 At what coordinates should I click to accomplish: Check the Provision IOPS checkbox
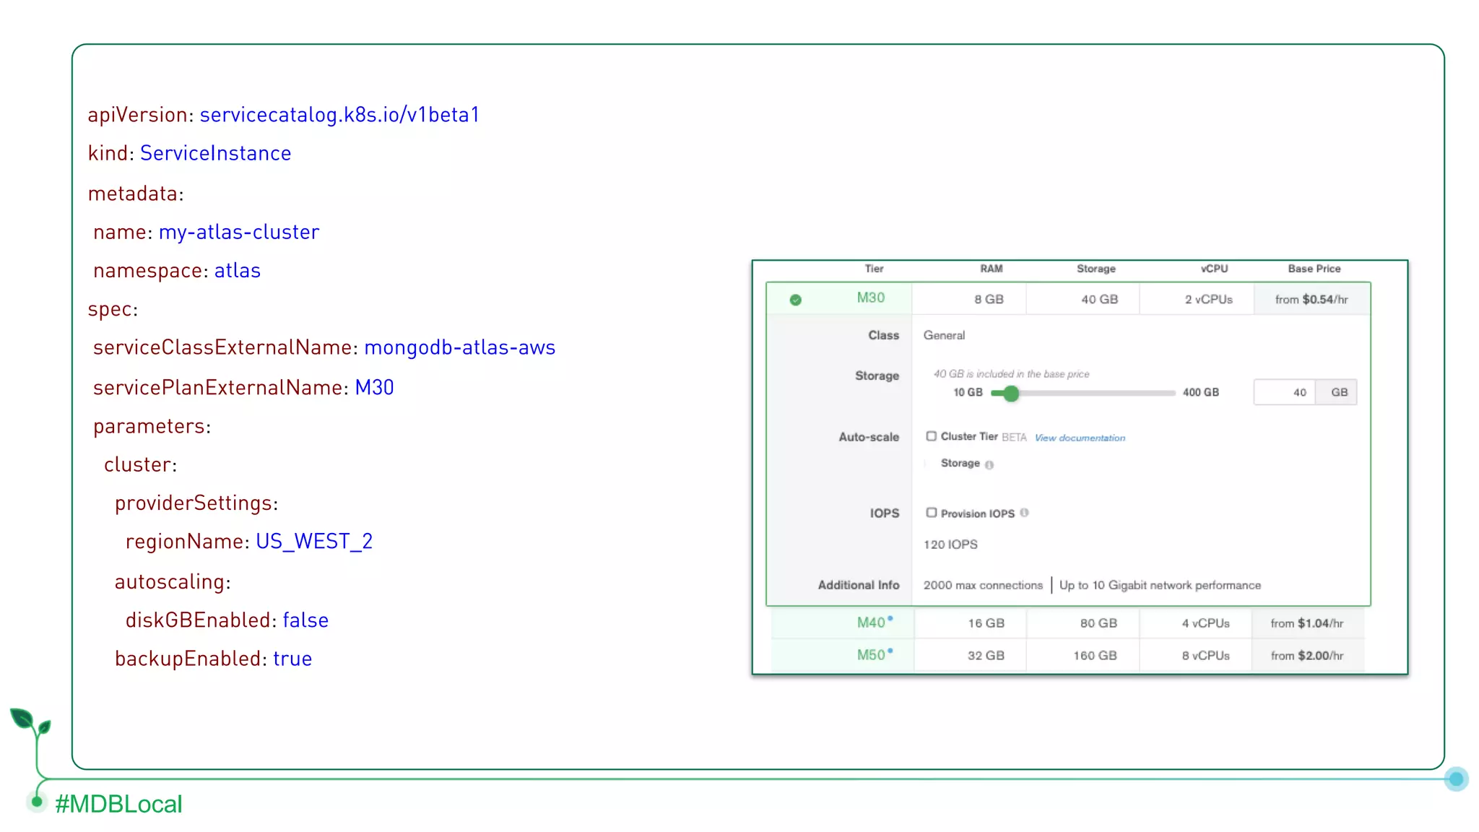[932, 513]
